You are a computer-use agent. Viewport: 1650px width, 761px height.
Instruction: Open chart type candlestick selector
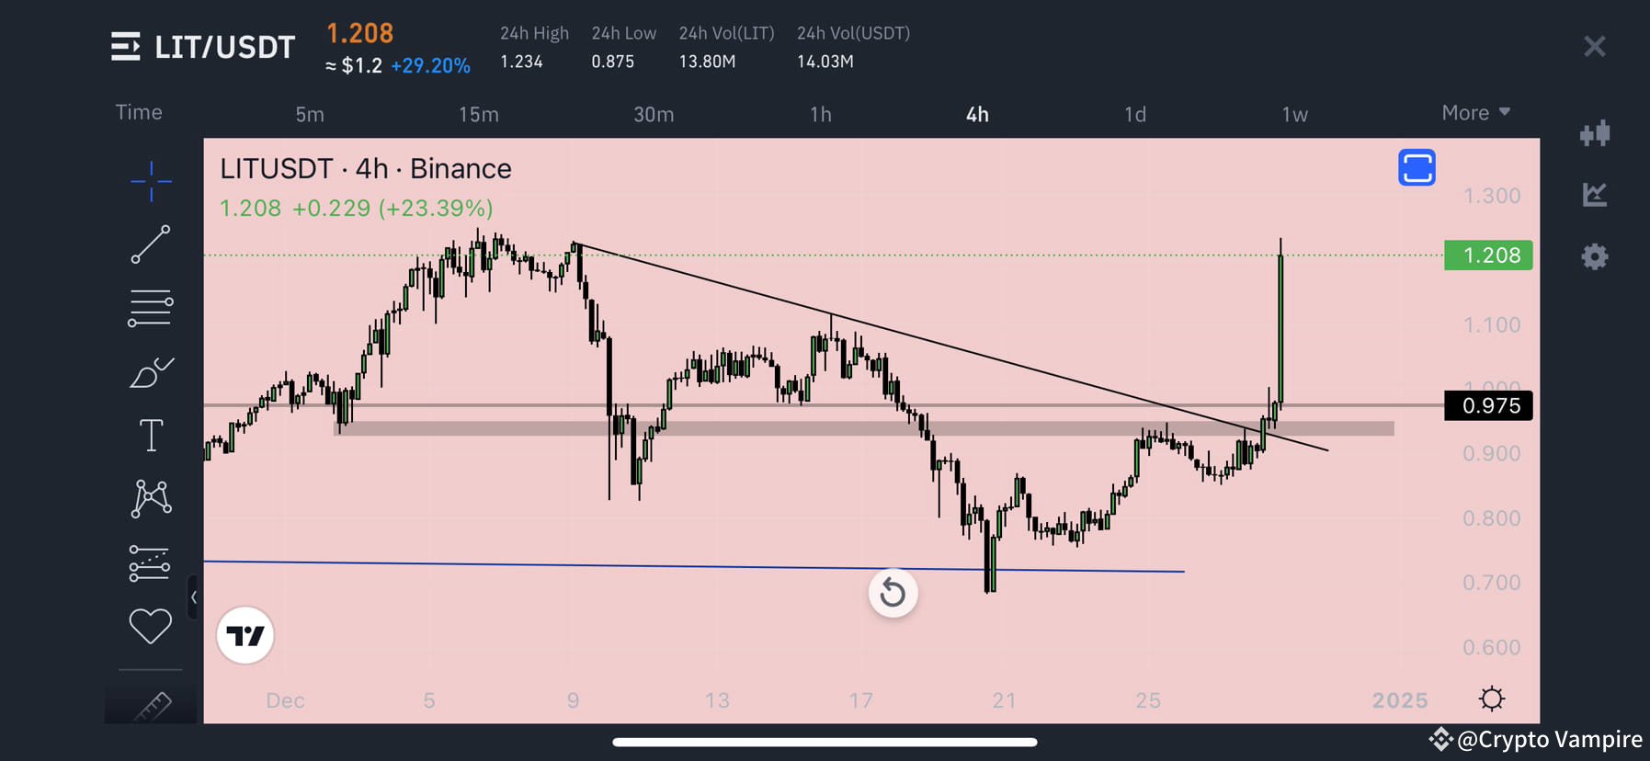(x=1596, y=133)
